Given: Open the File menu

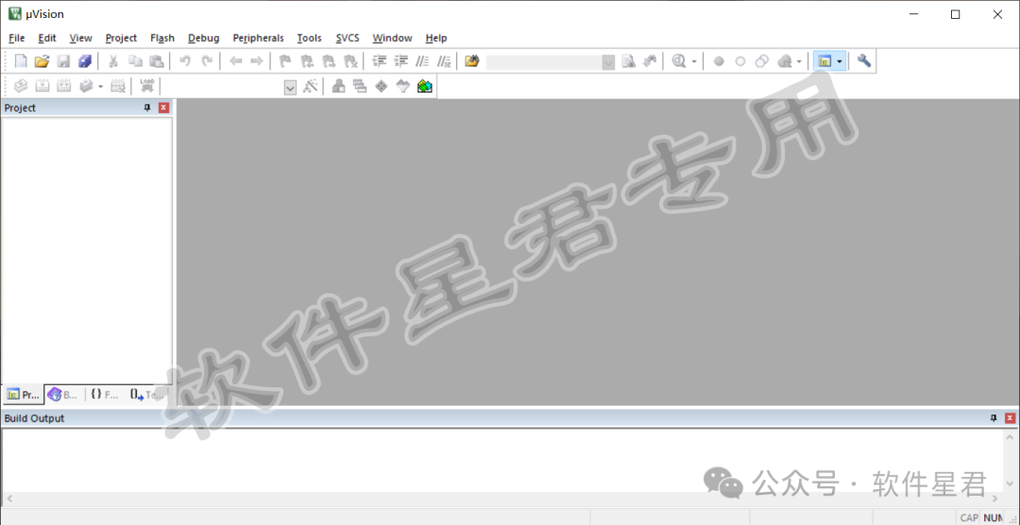Looking at the screenshot, I should click(x=17, y=38).
